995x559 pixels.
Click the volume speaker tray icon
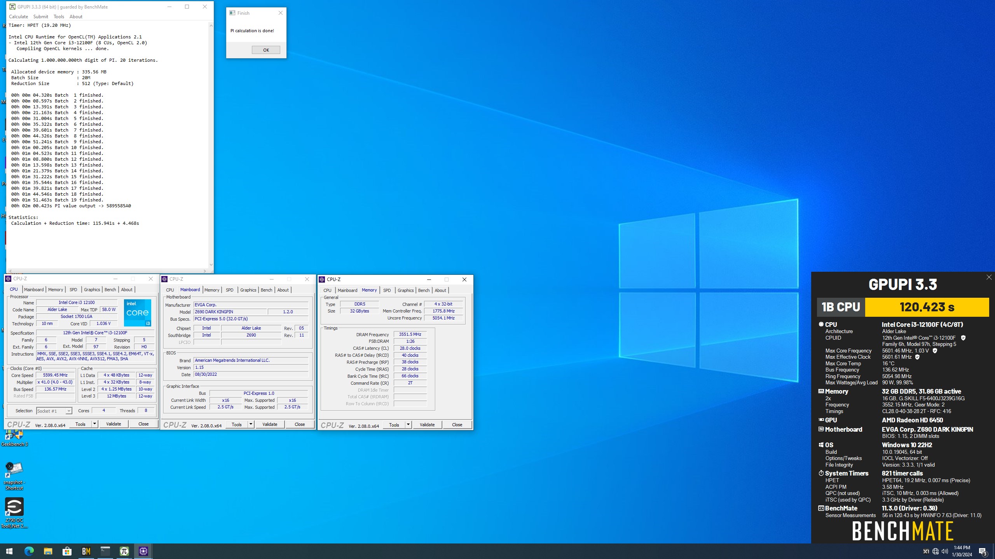point(945,551)
